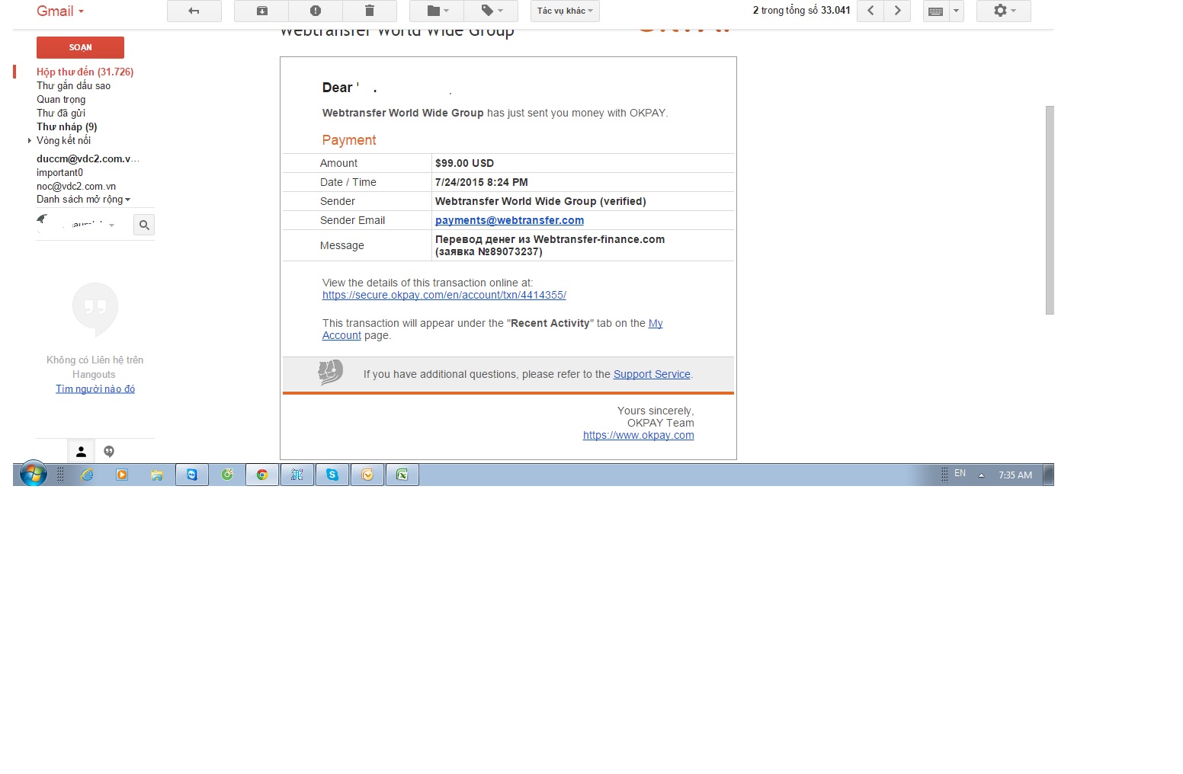The width and height of the screenshot is (1183, 774).
Task: Open sender email payments@webtransfer.com link
Action: (x=509, y=220)
